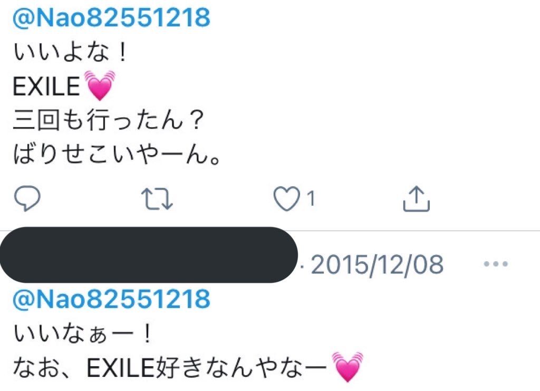The image size is (540, 391).
Task: View the like count of 1
Action: (x=311, y=199)
